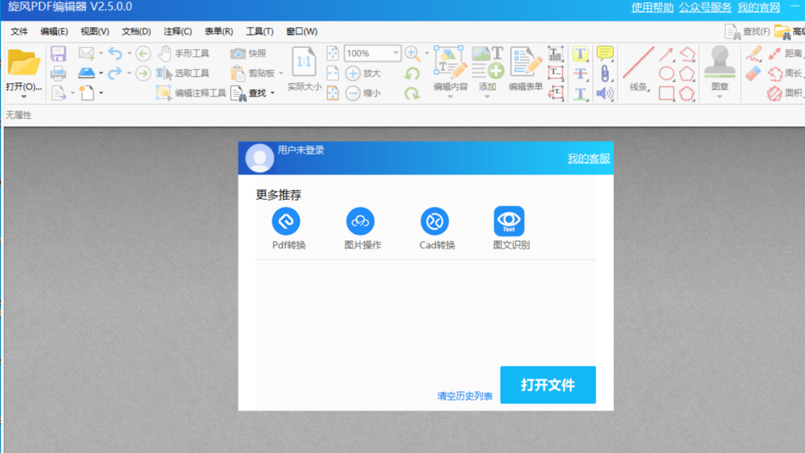Screen dimensions: 805x453
Task: Click the Print icon
Action: click(58, 73)
